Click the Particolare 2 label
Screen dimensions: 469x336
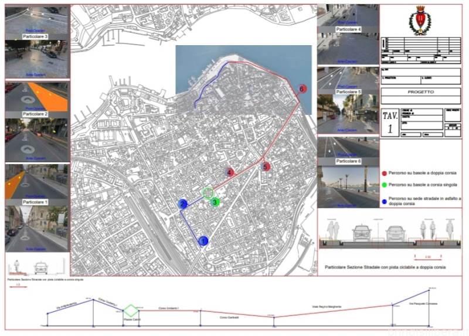coord(35,113)
